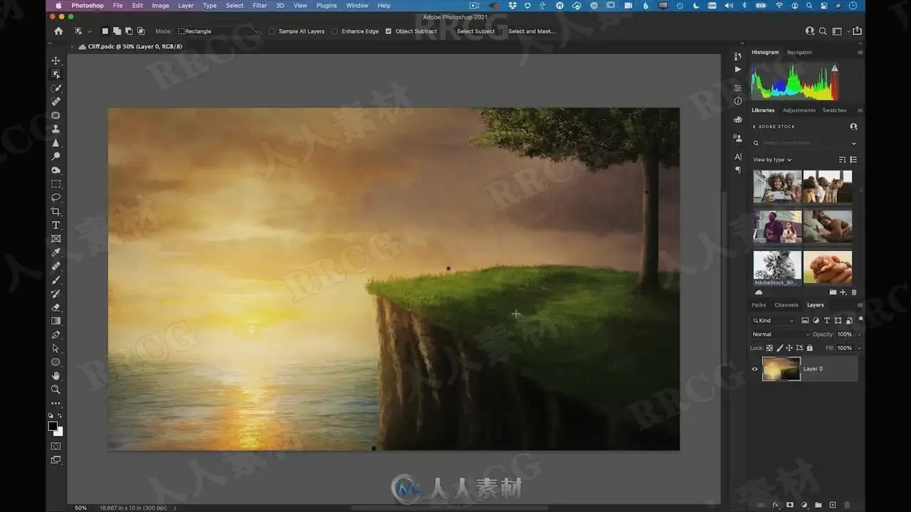911x512 pixels.
Task: Open the Select menu in the menu bar
Action: click(235, 6)
